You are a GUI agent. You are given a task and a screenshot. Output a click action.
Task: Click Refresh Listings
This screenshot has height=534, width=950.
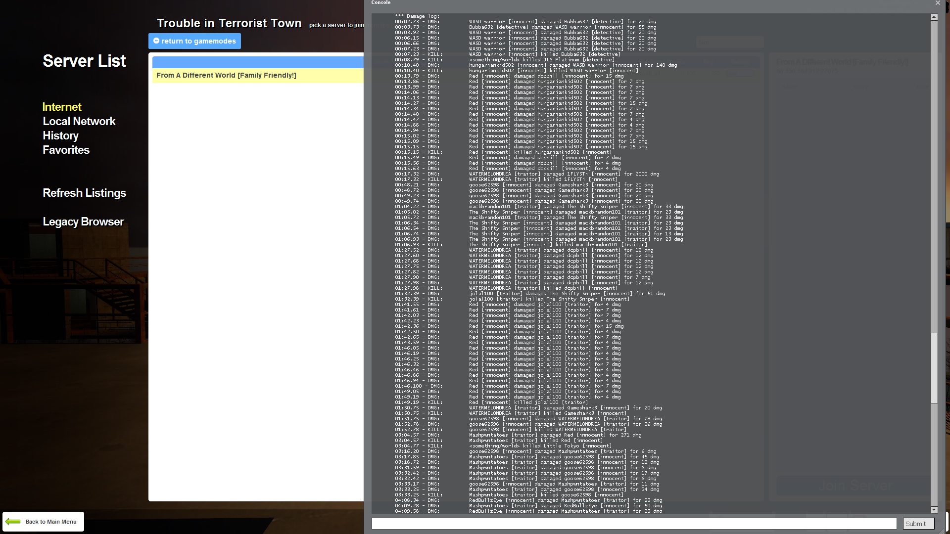[84, 193]
